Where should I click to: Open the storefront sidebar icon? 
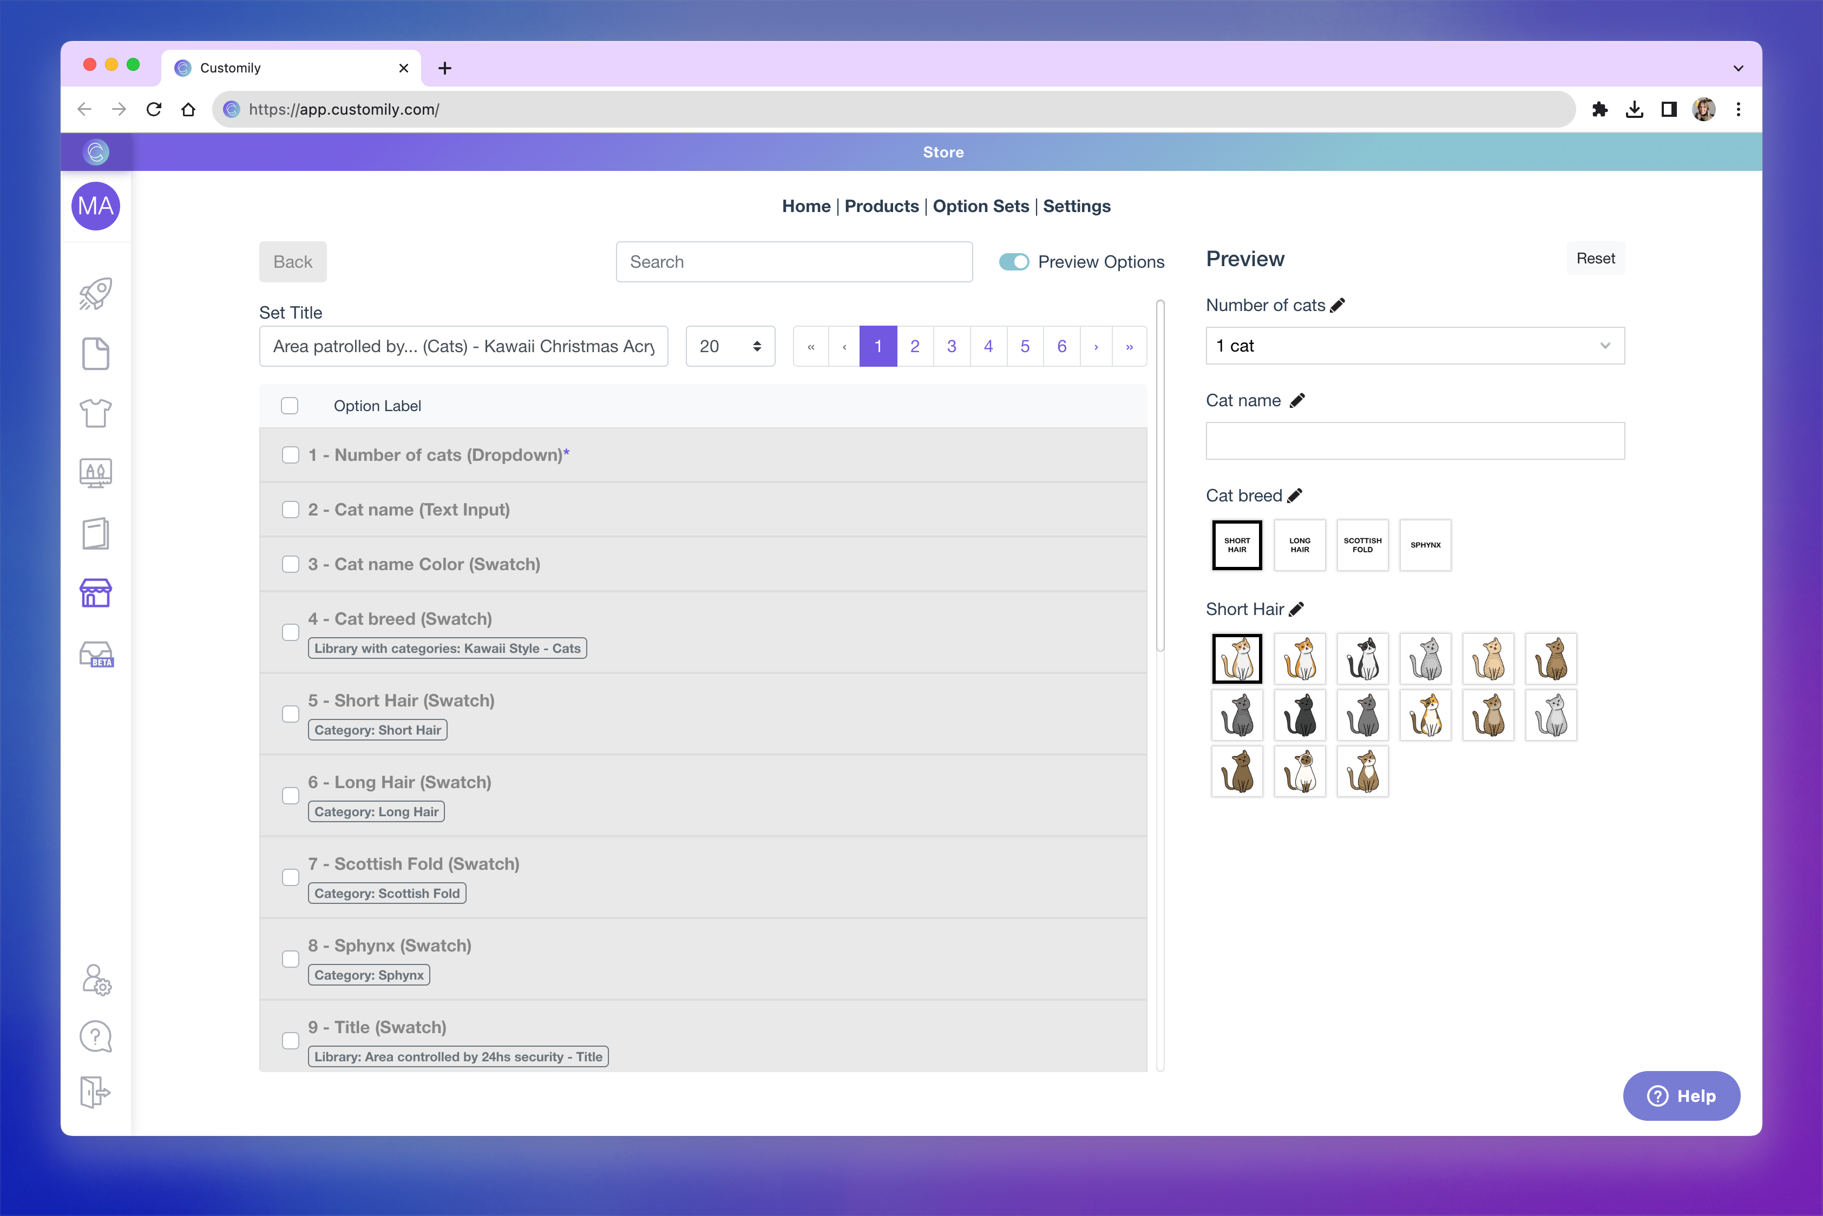tap(95, 593)
